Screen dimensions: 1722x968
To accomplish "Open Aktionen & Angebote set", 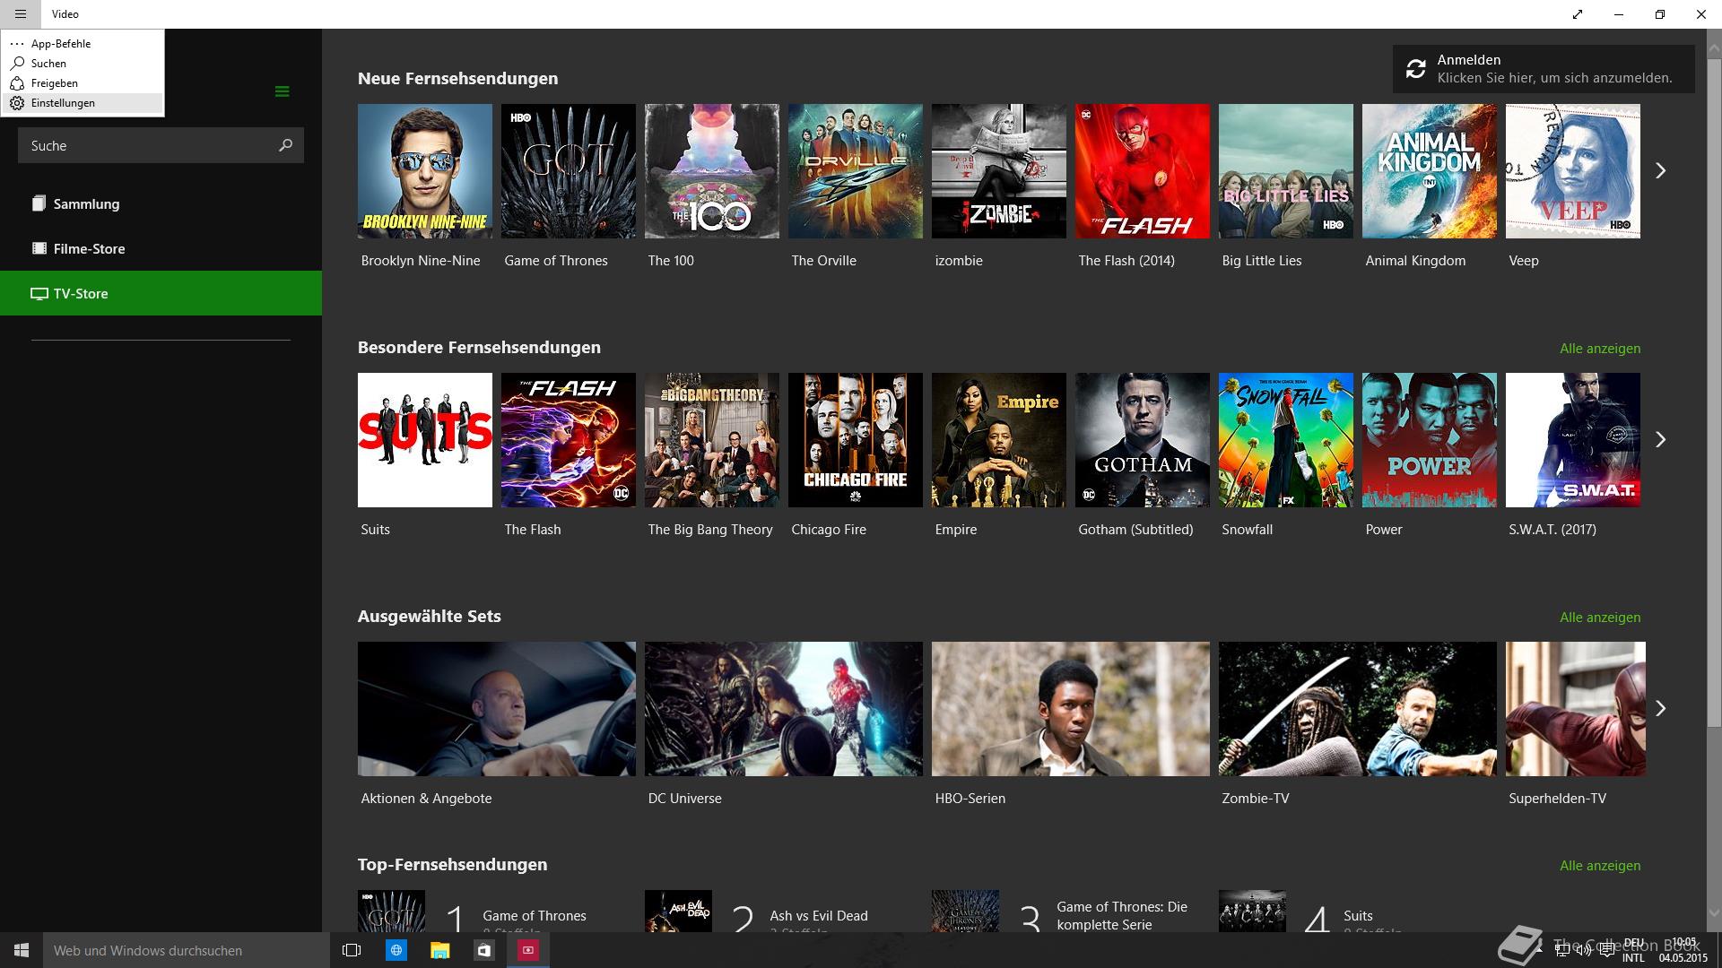I will click(497, 709).
